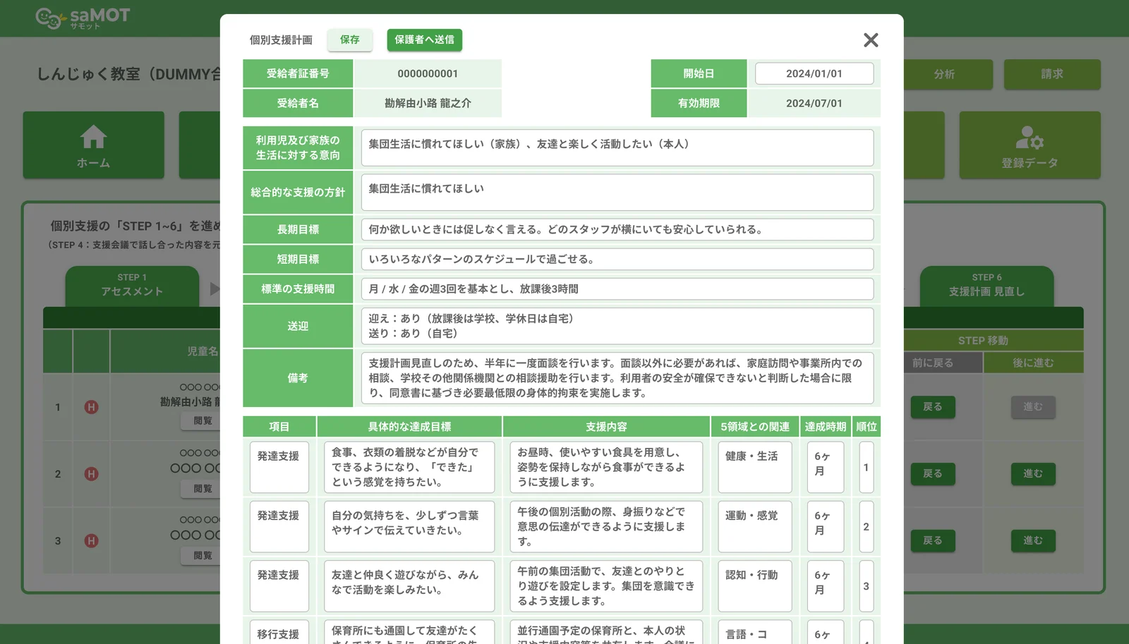
Task: Click goal field starting 自分の気持ちを
Action: tap(409, 526)
